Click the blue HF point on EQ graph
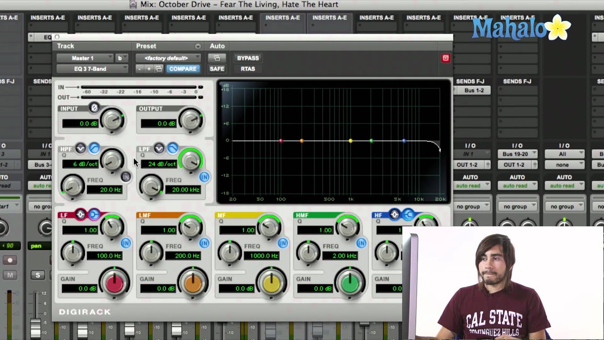 [x=404, y=141]
